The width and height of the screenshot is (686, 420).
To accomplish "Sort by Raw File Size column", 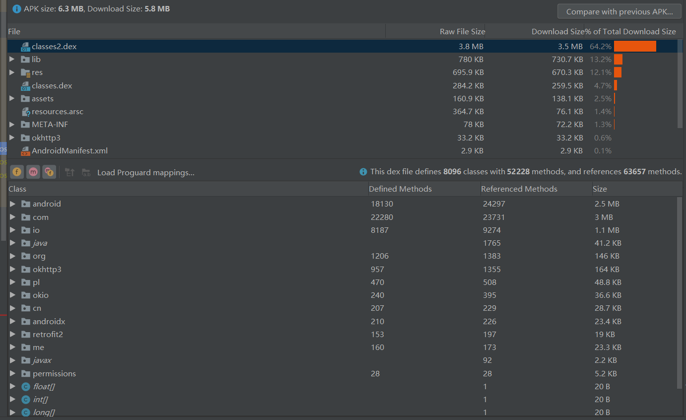I will tap(435, 31).
